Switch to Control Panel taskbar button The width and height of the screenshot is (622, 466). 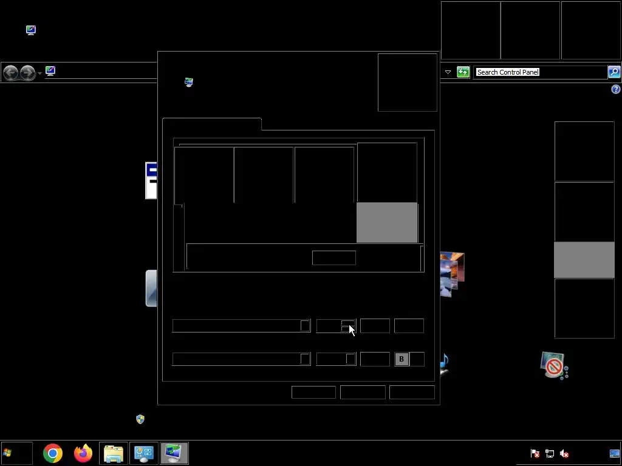(x=143, y=453)
